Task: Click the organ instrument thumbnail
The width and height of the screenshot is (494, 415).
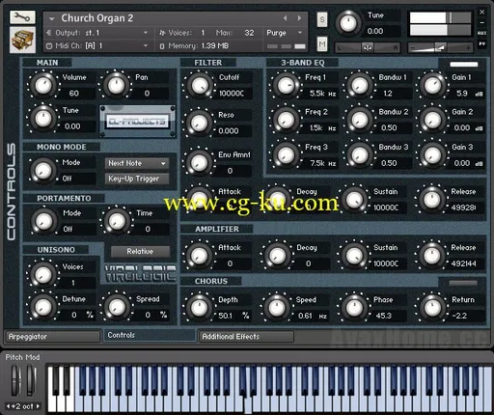Action: tap(22, 40)
